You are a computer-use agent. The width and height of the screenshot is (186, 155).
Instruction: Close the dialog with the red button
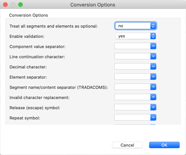click(x=5, y=5)
